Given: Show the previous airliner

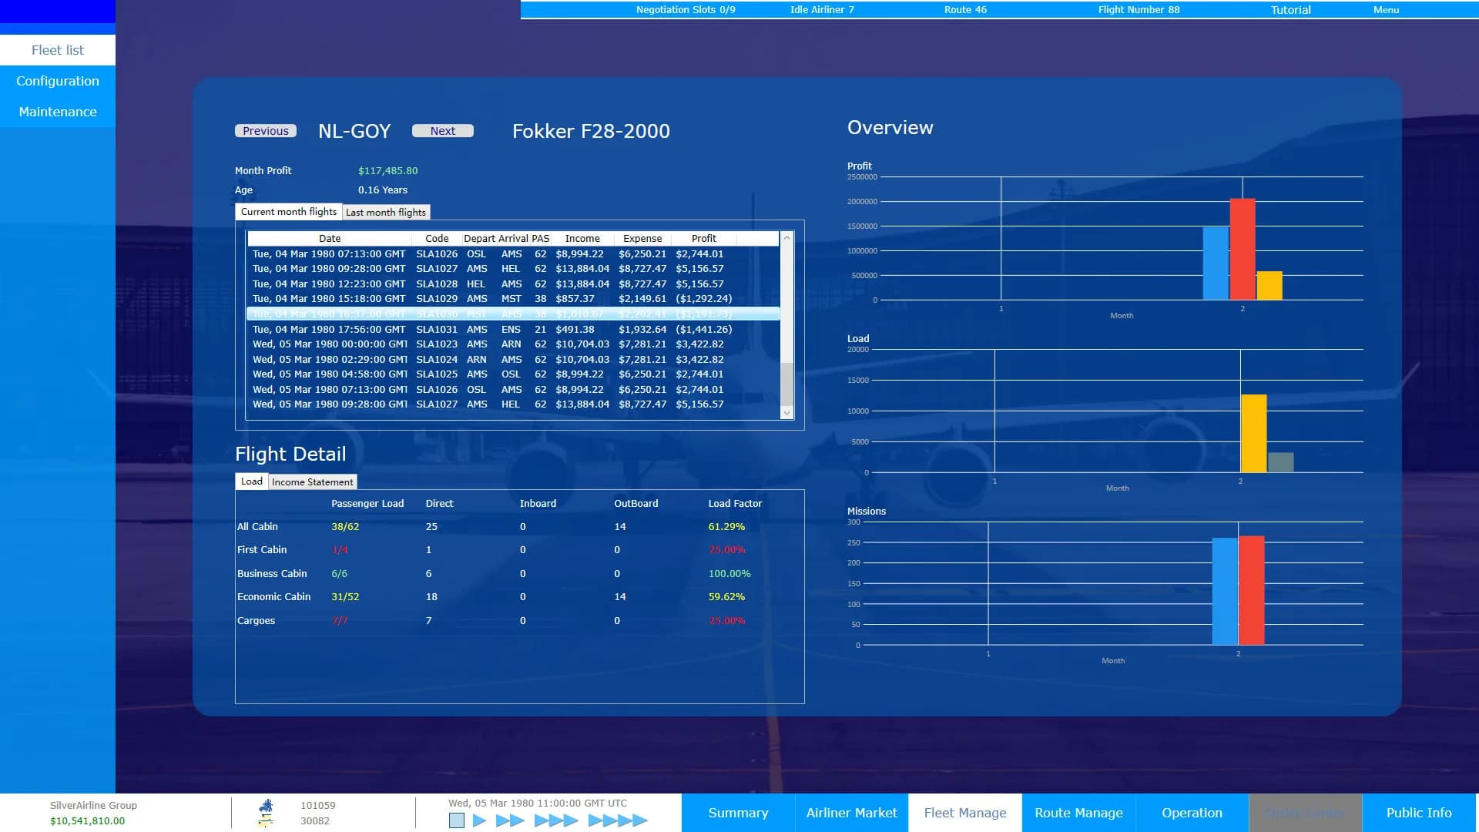Looking at the screenshot, I should [266, 131].
